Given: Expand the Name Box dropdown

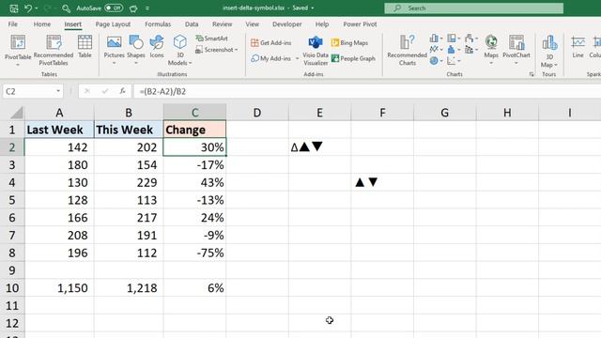Looking at the screenshot, I should point(58,91).
